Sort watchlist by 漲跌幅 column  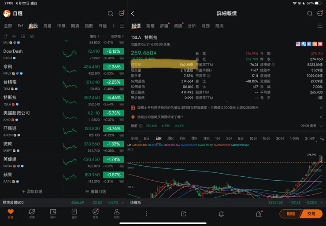coord(117,36)
